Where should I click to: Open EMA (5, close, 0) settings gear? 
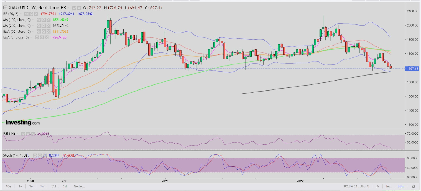(x=42, y=37)
